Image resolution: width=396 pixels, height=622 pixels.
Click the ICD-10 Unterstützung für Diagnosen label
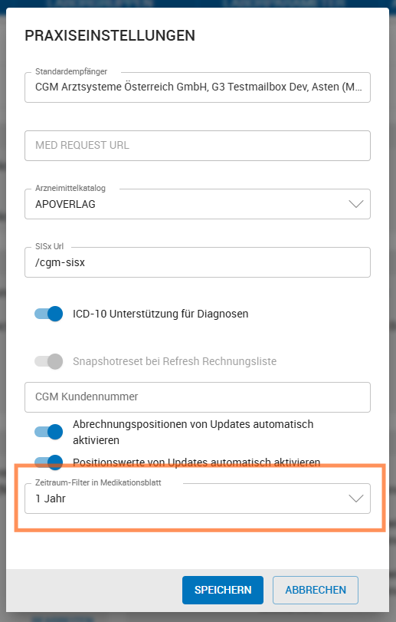click(x=160, y=314)
